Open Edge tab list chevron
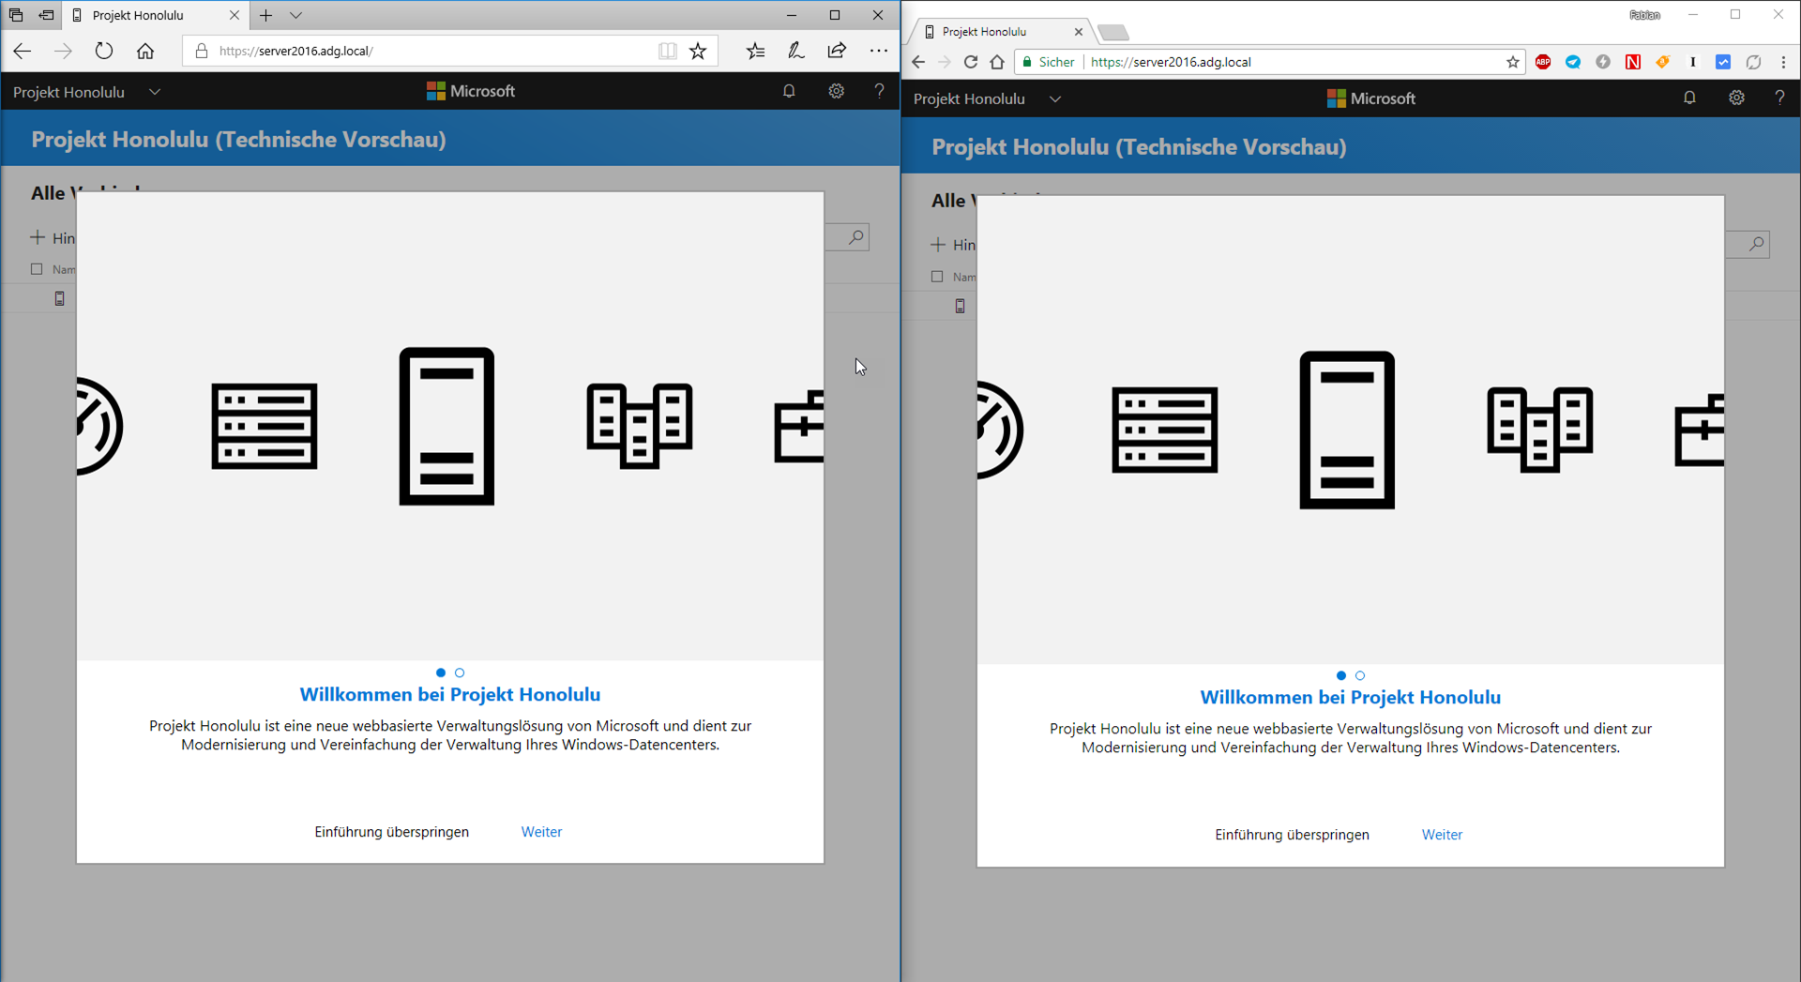1801x982 pixels. click(x=295, y=15)
